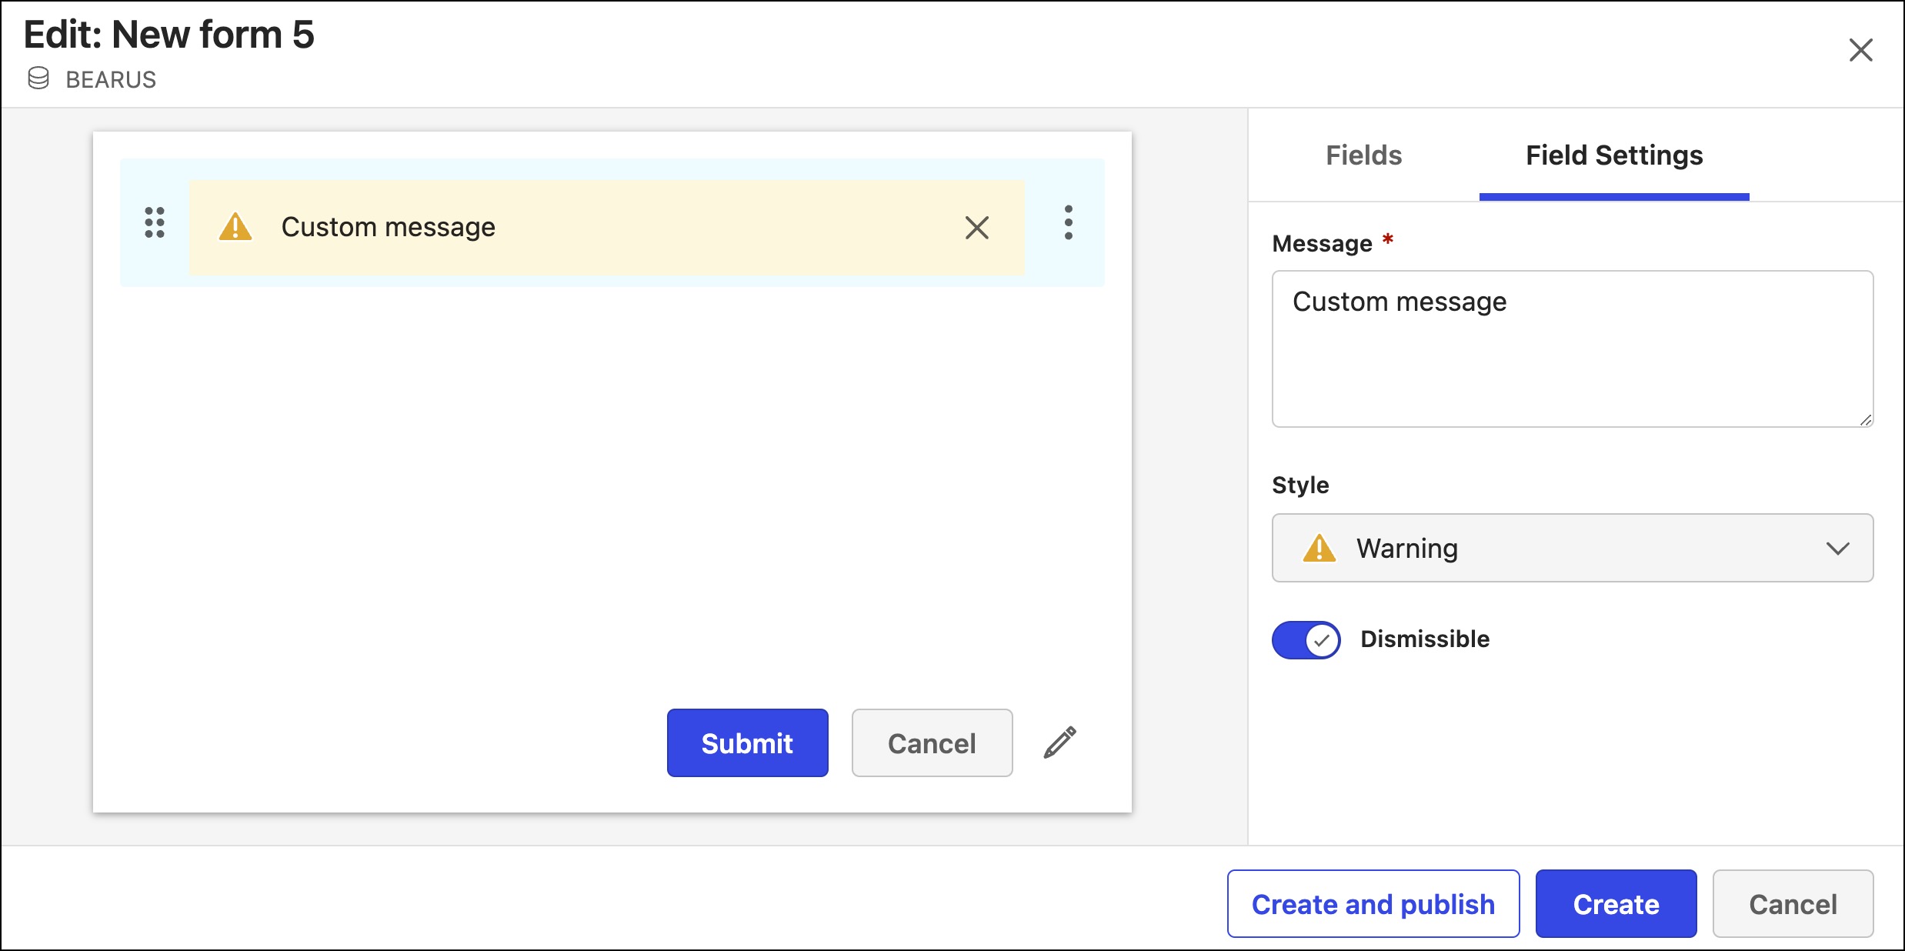Click the BEARUS label under the title
The width and height of the screenshot is (1905, 951).
pos(111,79)
